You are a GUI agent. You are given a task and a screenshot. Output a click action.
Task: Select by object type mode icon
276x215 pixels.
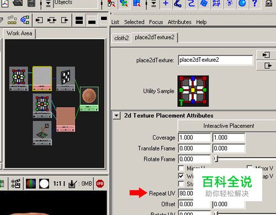[124, 3]
